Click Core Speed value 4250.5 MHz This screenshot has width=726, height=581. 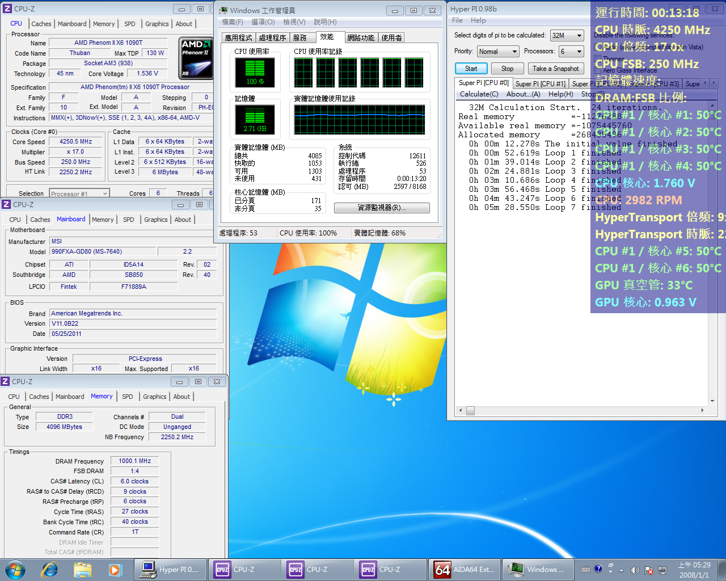pos(76,142)
